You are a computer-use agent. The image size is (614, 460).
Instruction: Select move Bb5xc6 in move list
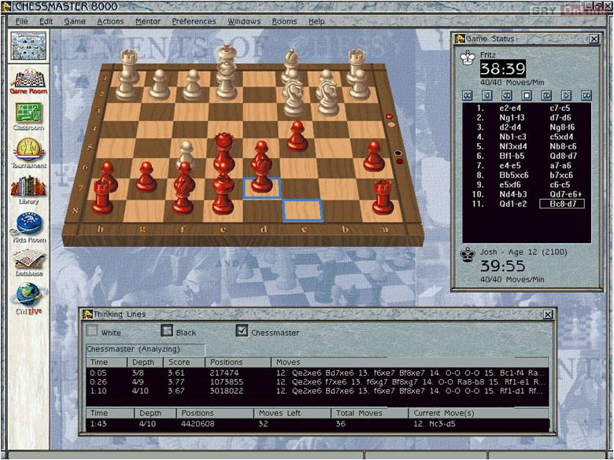coord(514,175)
